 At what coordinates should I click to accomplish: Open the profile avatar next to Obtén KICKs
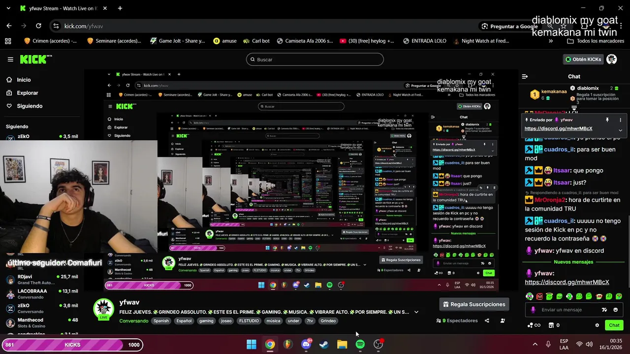pyautogui.click(x=612, y=59)
